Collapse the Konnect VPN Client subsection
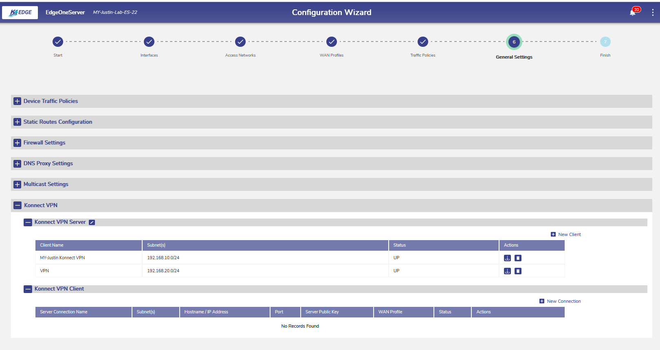660x350 pixels. 28,289
